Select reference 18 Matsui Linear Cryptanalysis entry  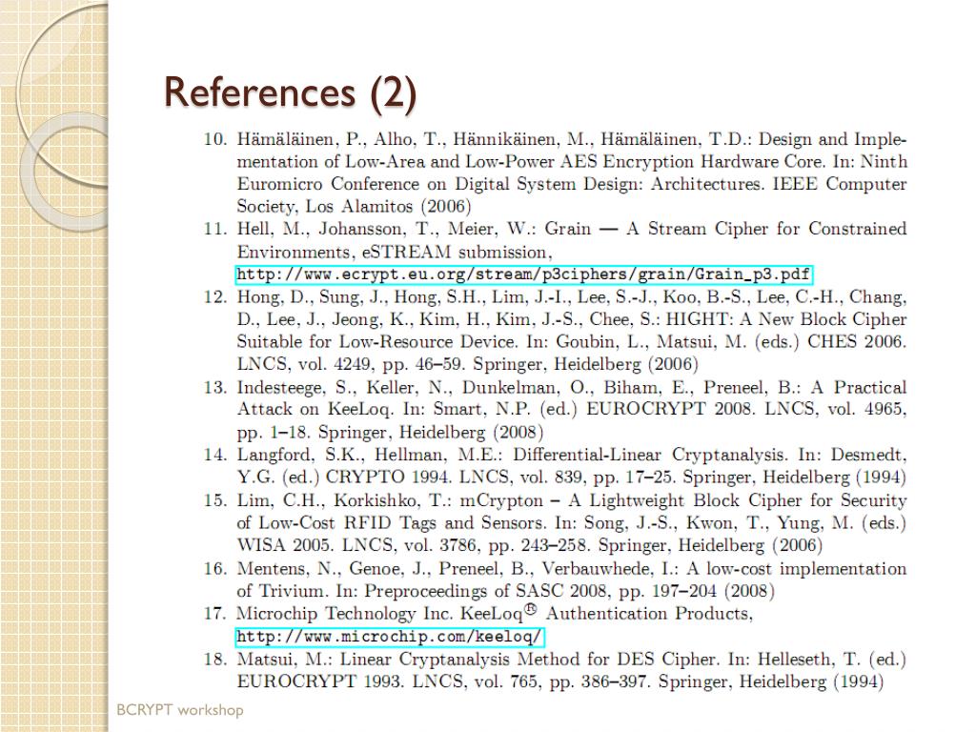pyautogui.click(x=556, y=670)
